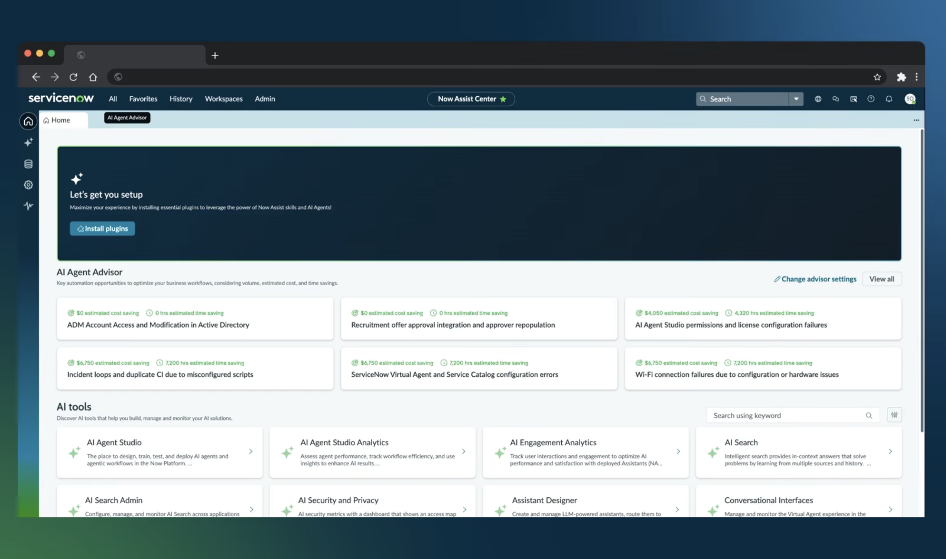Viewport: 946px width, 559px height.
Task: Open the settings gear in left sidebar
Action: pyautogui.click(x=28, y=185)
